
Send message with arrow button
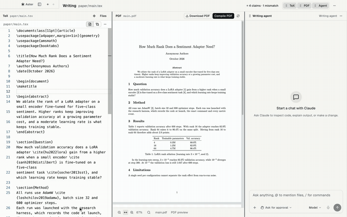click(337, 208)
